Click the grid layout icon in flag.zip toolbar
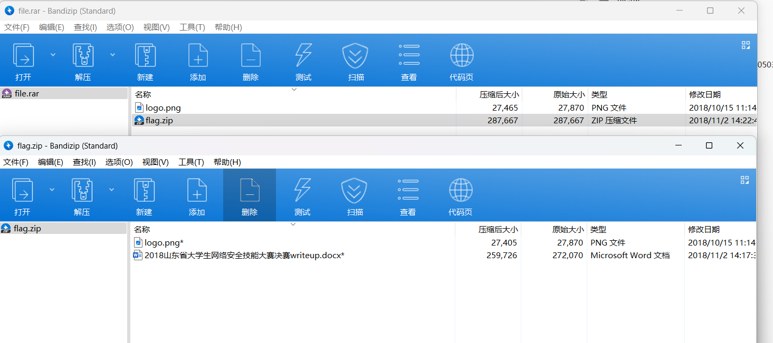This screenshot has height=343, width=773. 745,180
